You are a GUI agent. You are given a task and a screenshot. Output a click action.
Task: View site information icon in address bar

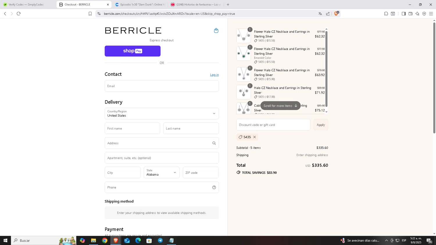99,14
